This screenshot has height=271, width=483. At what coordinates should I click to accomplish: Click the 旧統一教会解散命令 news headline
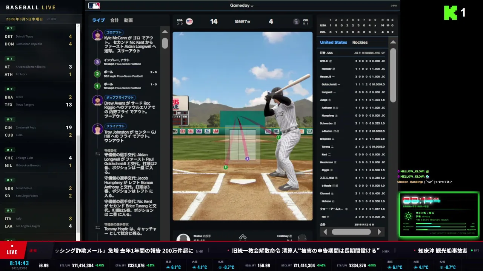coord(306,251)
